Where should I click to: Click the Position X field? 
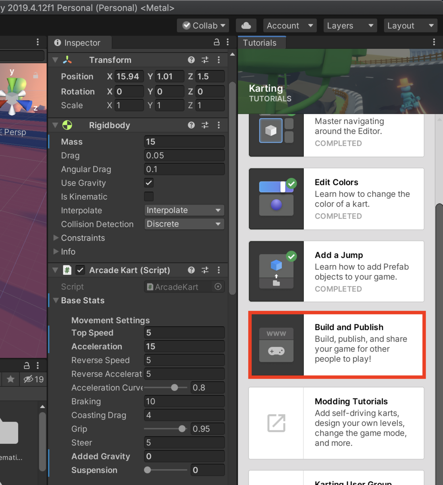[129, 76]
